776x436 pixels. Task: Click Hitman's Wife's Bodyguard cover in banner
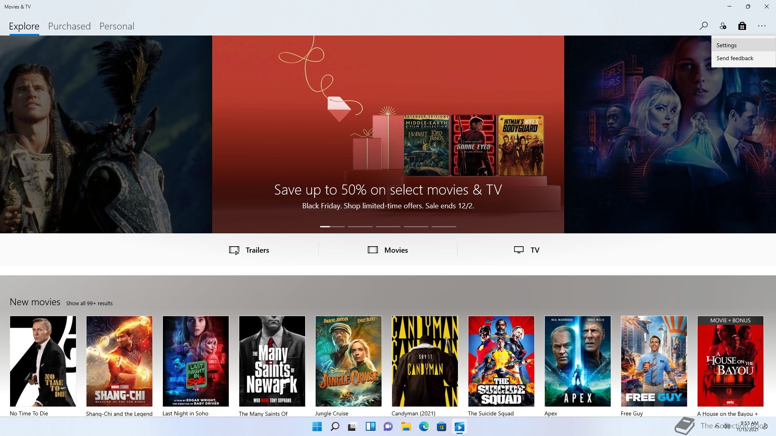(x=521, y=145)
